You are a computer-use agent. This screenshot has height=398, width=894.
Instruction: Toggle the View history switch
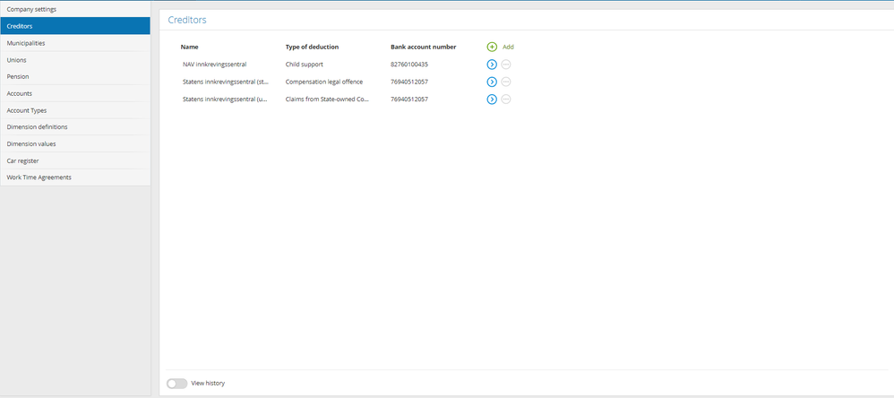[176, 384]
